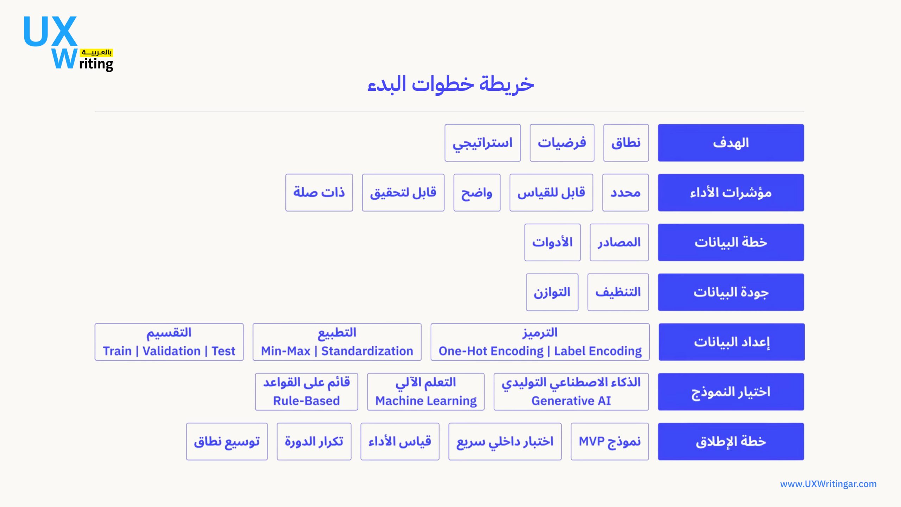Select the Min-Max | Standardization box
This screenshot has height=507, width=901.
click(337, 342)
